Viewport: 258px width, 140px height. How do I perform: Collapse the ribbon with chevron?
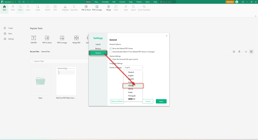255,16
